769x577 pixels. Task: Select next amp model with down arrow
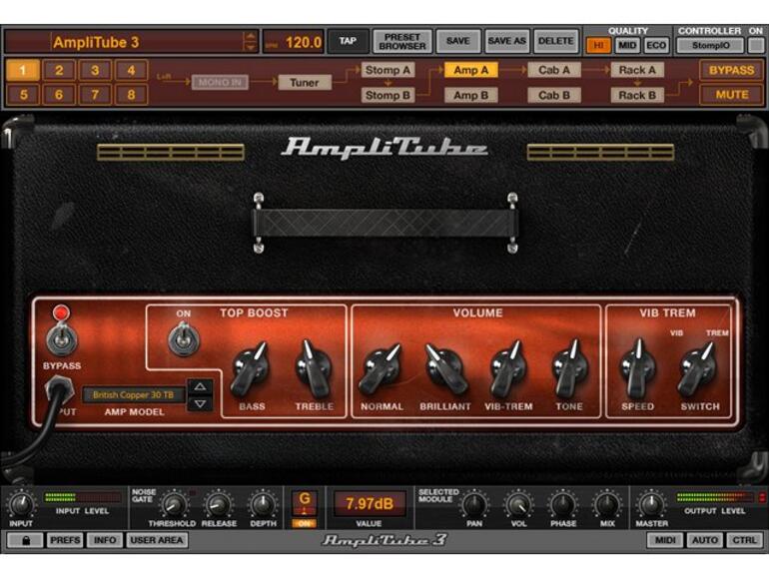[x=200, y=404]
